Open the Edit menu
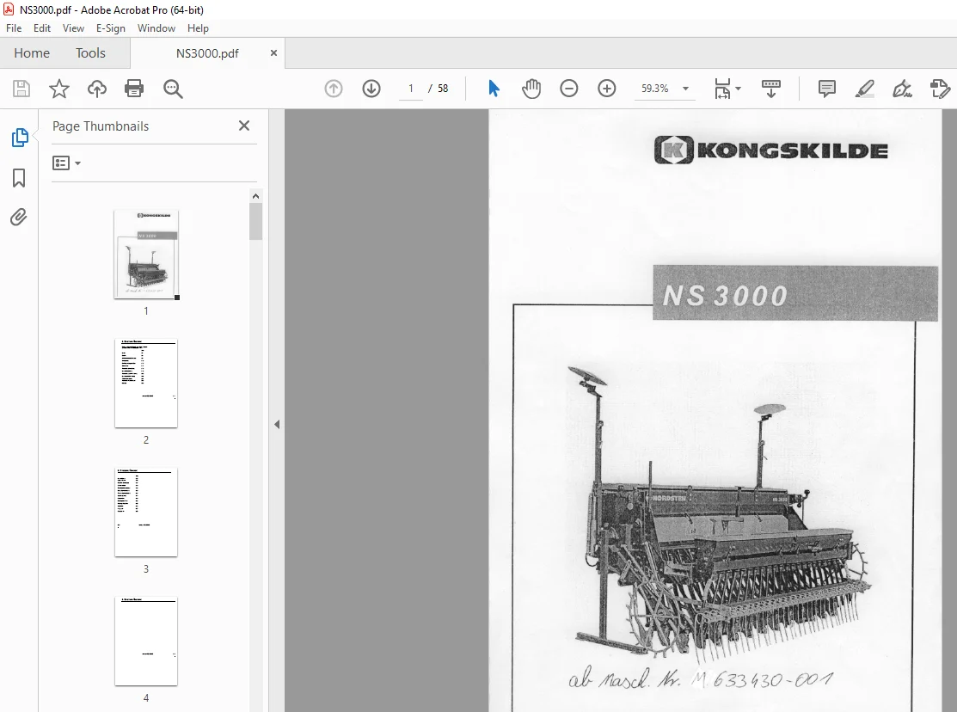This screenshot has height=712, width=957. tap(42, 28)
